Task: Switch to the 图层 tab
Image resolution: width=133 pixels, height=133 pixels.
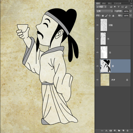Action: point(98,3)
